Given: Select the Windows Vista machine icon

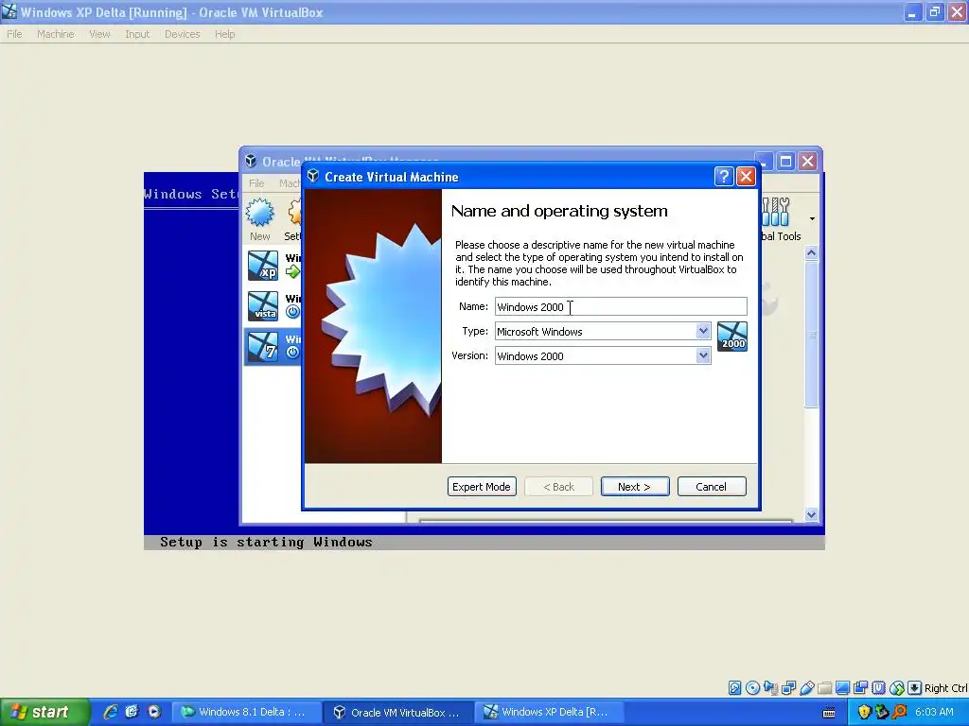Looking at the screenshot, I should [x=263, y=306].
